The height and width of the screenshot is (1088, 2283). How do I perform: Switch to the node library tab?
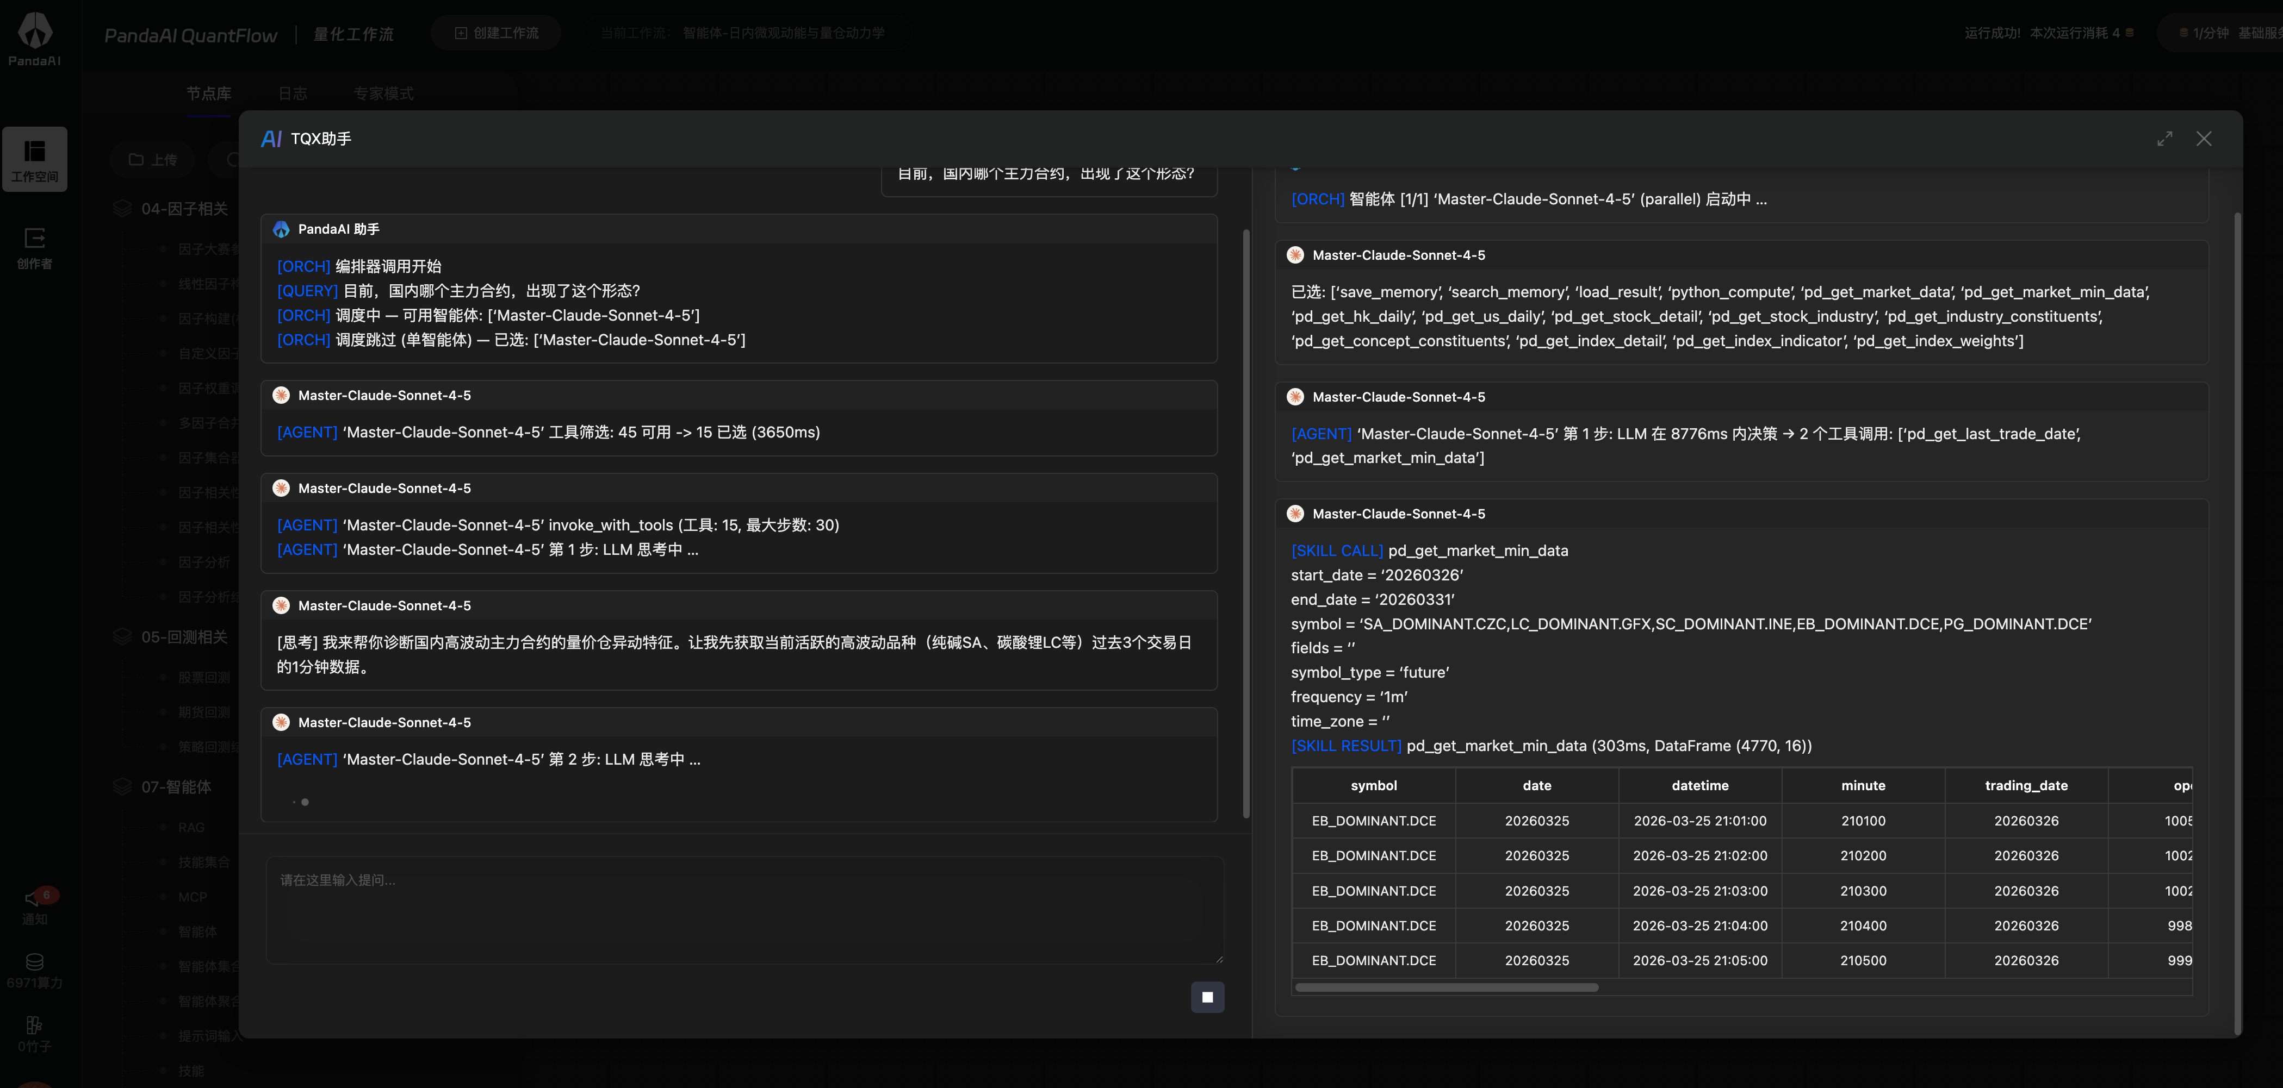(208, 93)
